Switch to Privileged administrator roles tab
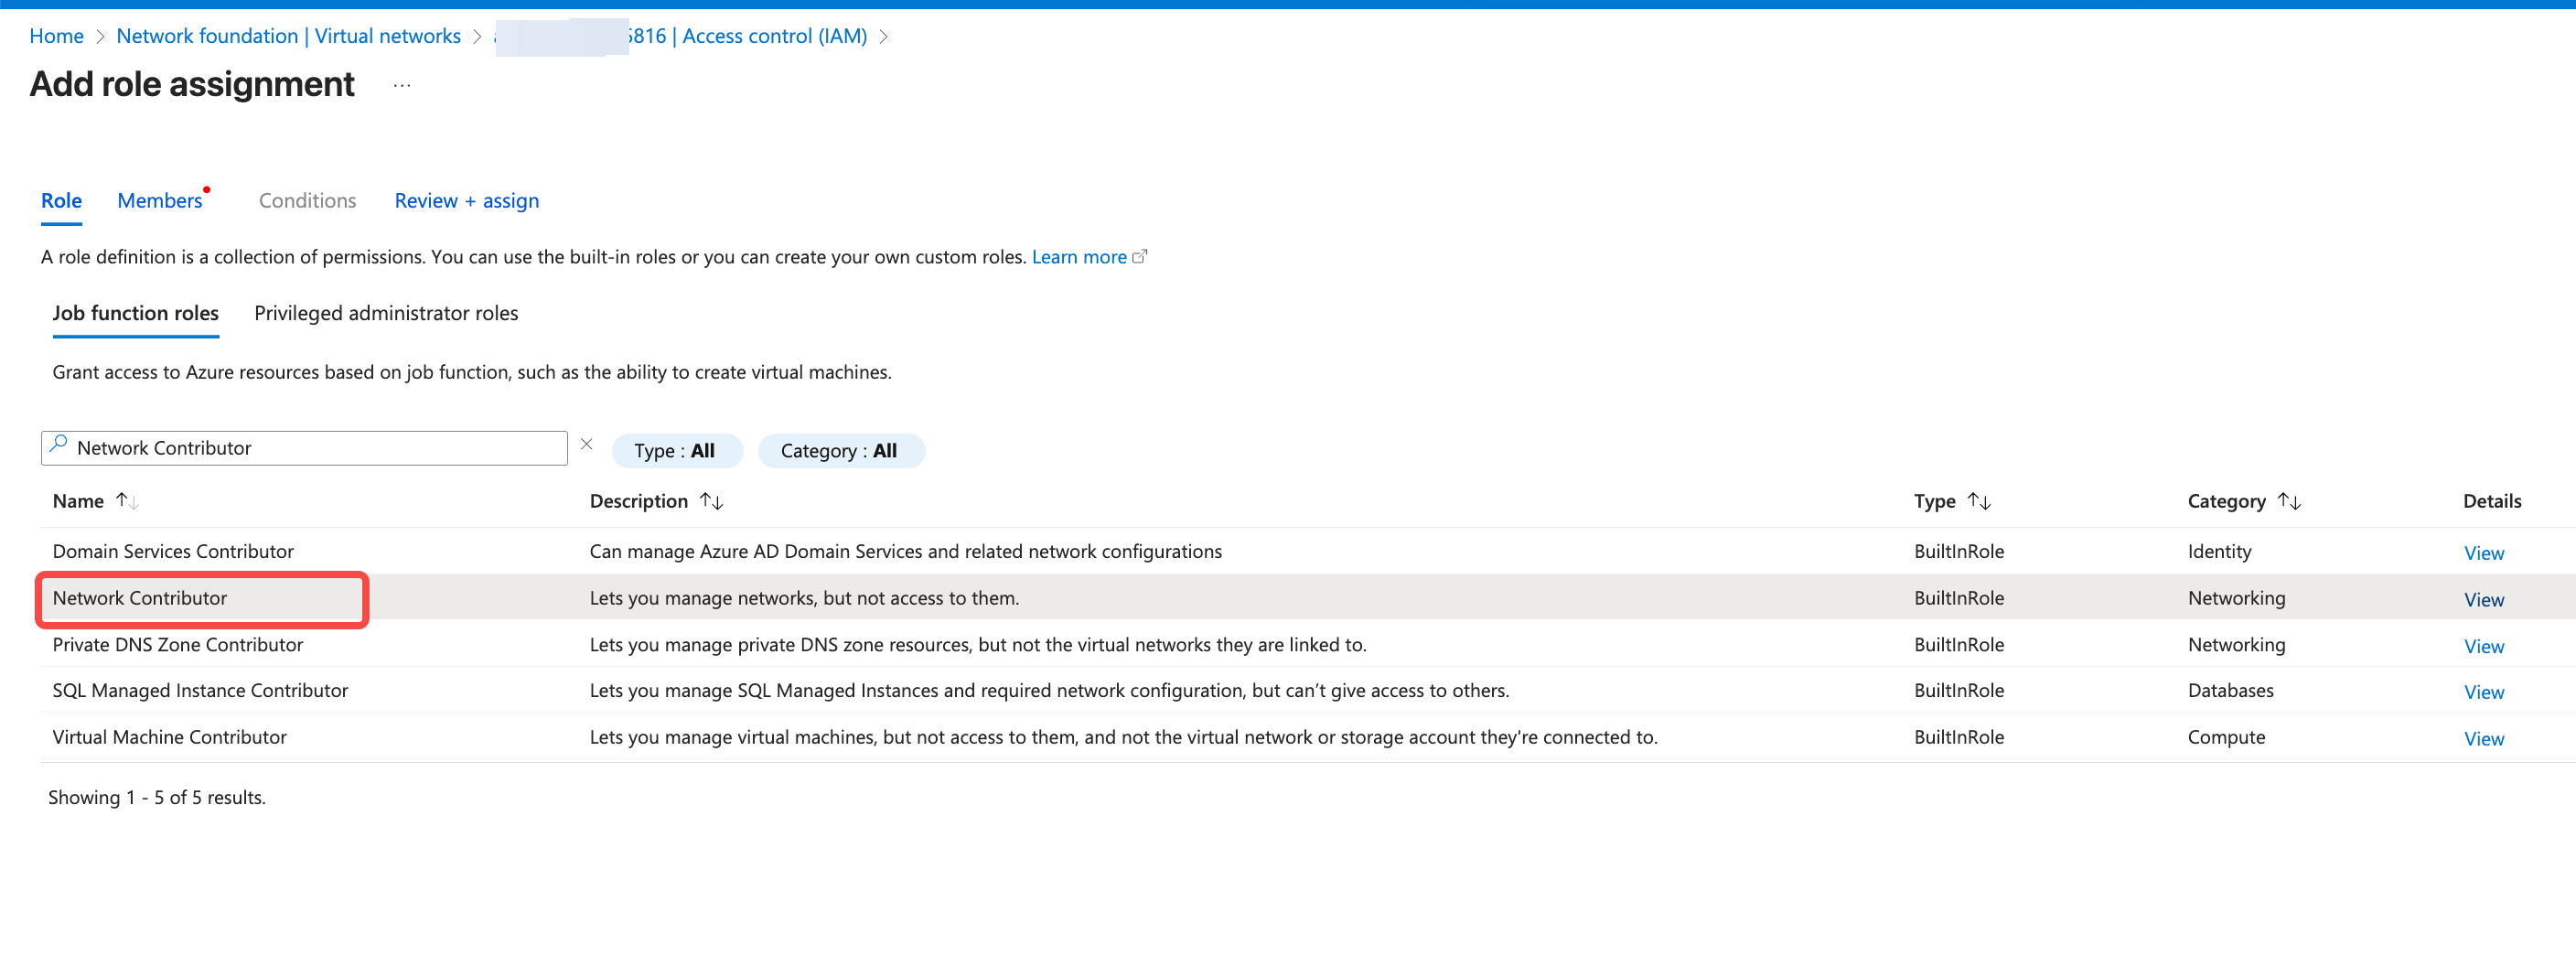Screen dimensions: 2576x955 [x=386, y=313]
